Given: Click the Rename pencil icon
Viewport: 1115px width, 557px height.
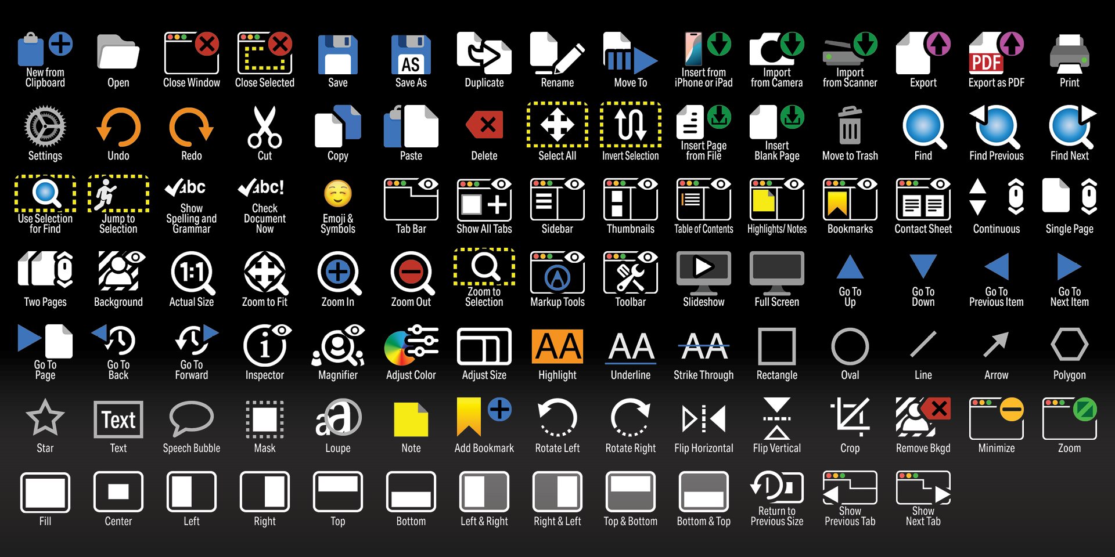Looking at the screenshot, I should click(557, 53).
